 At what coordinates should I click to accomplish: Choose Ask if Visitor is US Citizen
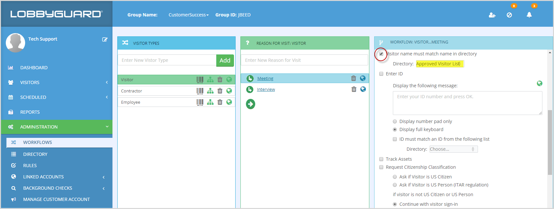395,177
